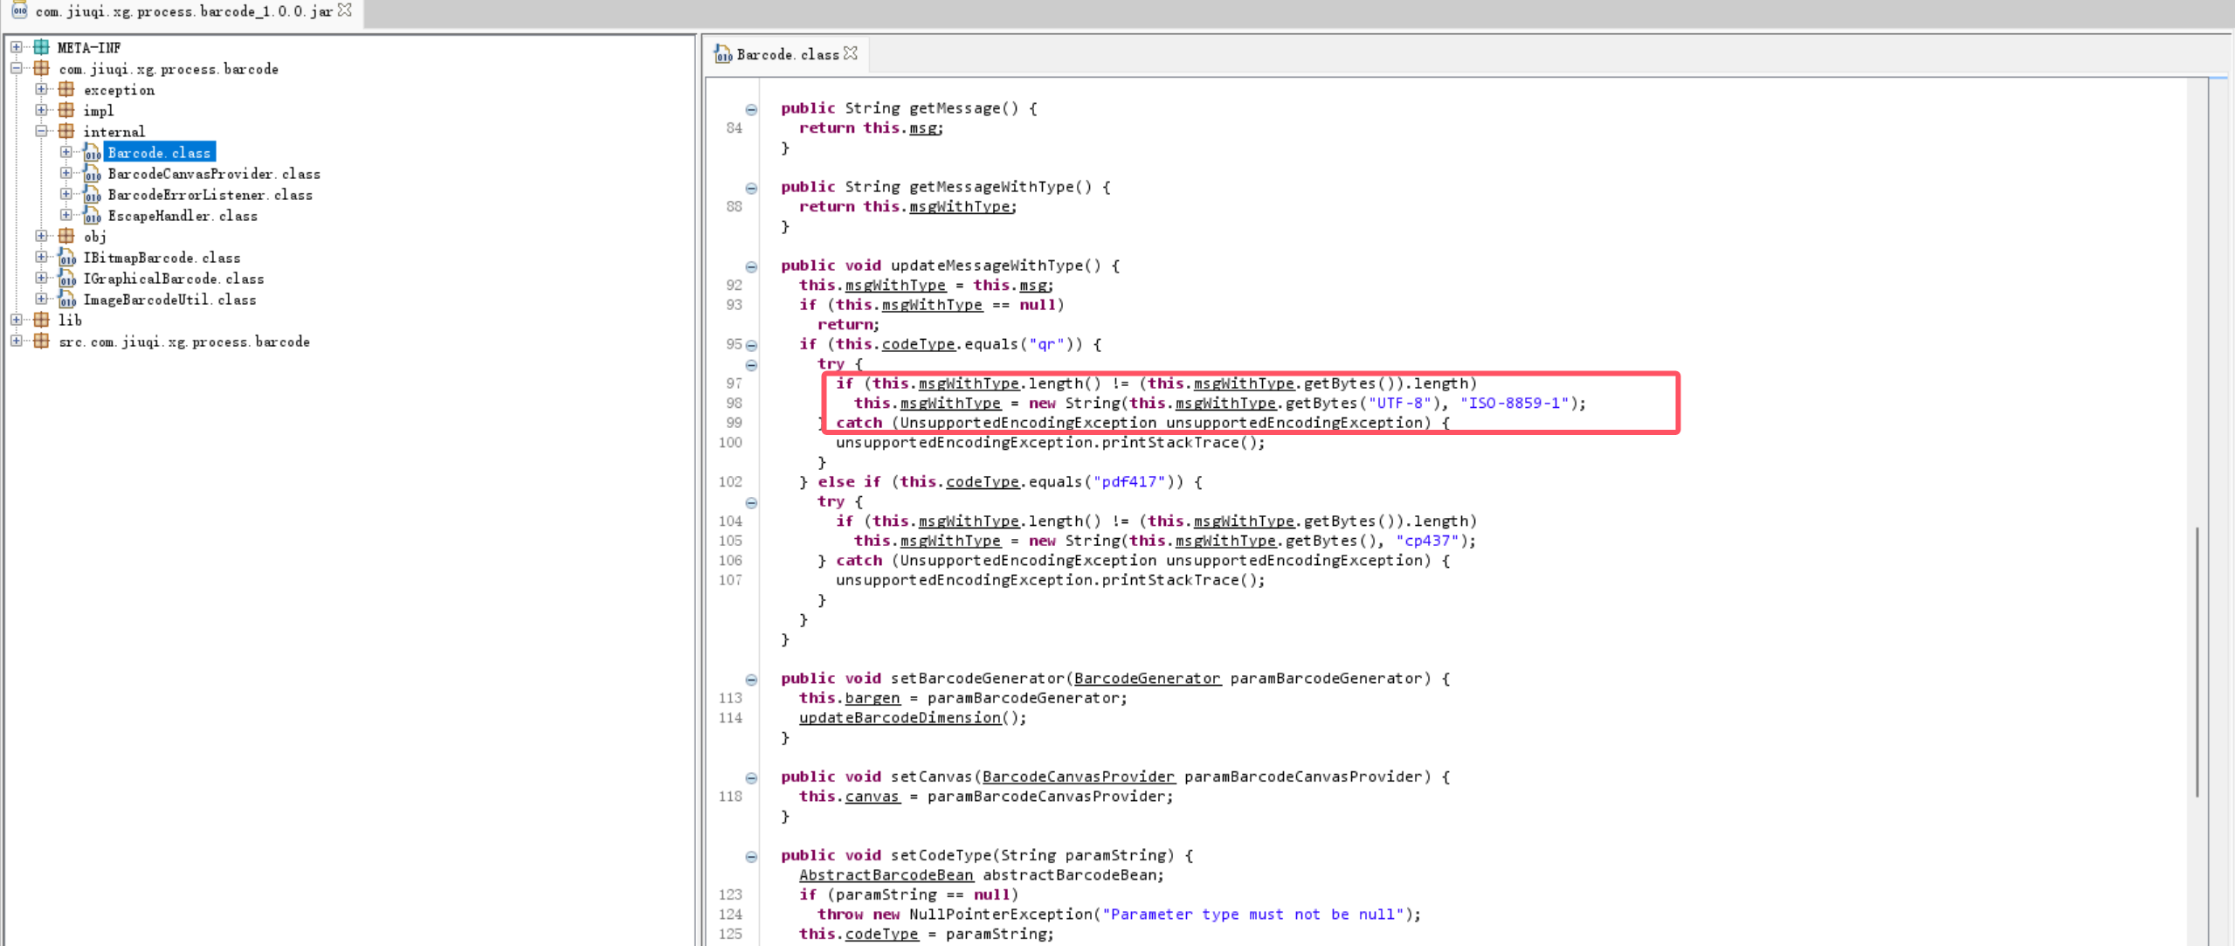Click the lib package icon
This screenshot has width=2235, height=946.
click(x=41, y=320)
